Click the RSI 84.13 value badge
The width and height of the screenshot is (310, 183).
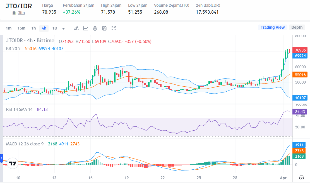(300, 111)
